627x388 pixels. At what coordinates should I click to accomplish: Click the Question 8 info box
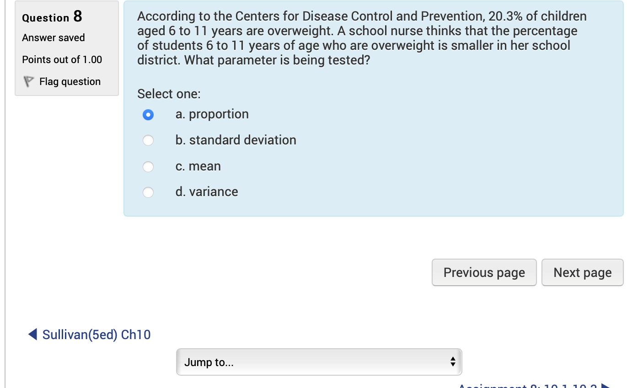click(x=67, y=48)
